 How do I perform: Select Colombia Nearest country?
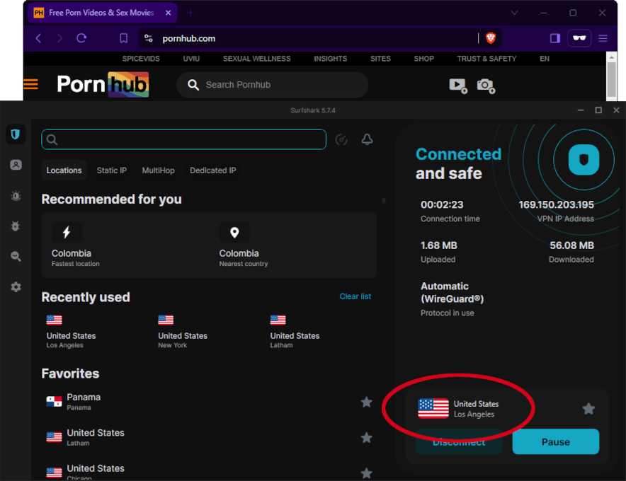coord(243,245)
